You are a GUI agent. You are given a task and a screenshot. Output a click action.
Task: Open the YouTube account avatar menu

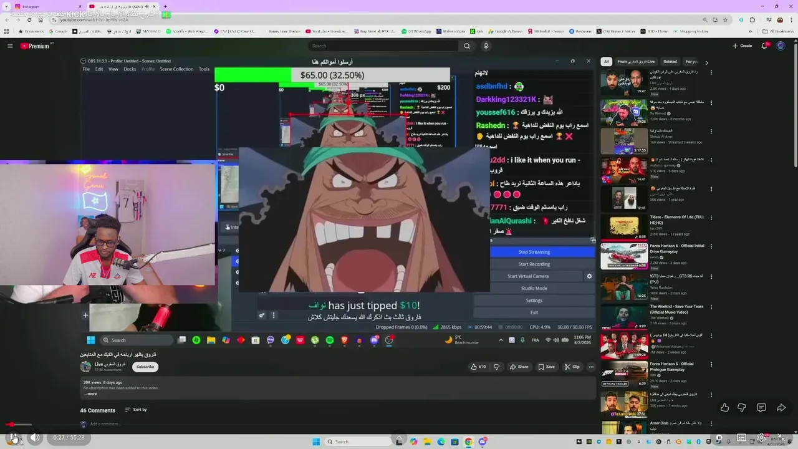pyautogui.click(x=781, y=46)
